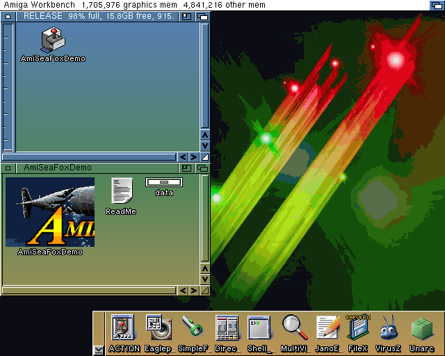Click left arrow in AmiSeaFoxDemo window
The height and width of the screenshot is (356, 445).
click(183, 291)
